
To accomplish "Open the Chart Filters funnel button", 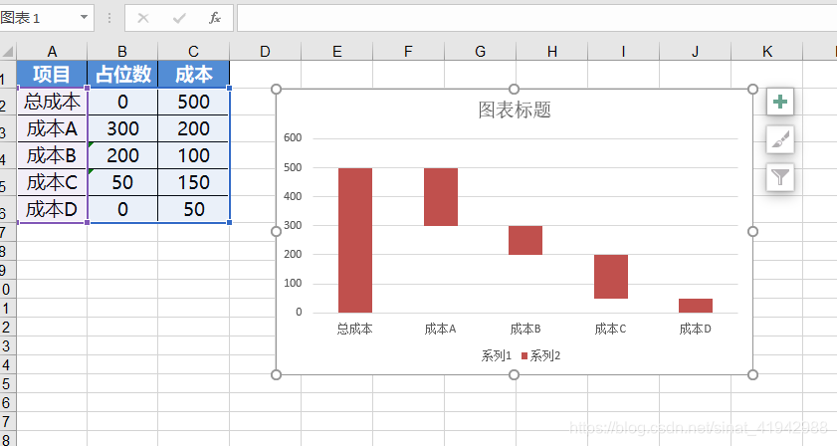I will coord(780,177).
